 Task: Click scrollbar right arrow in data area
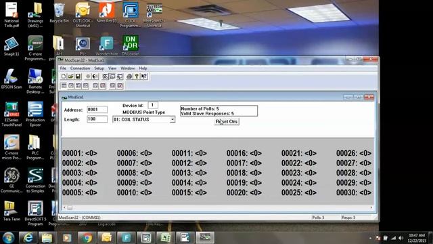click(x=371, y=207)
